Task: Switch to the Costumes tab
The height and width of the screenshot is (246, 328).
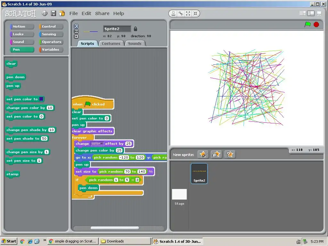Action: (x=111, y=44)
